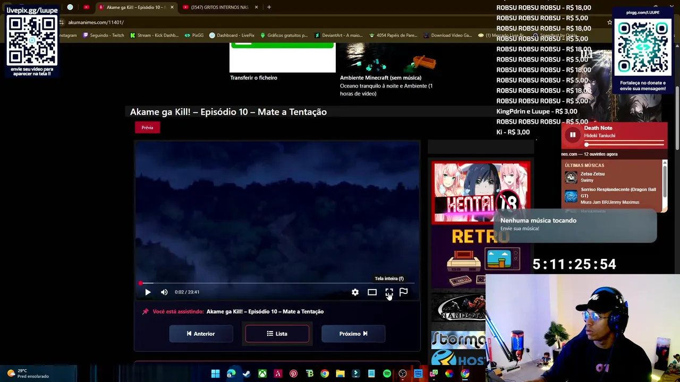Viewport: 680px width, 382px height.
Task: Open Download Video Ga... bookmark
Action: click(x=448, y=35)
